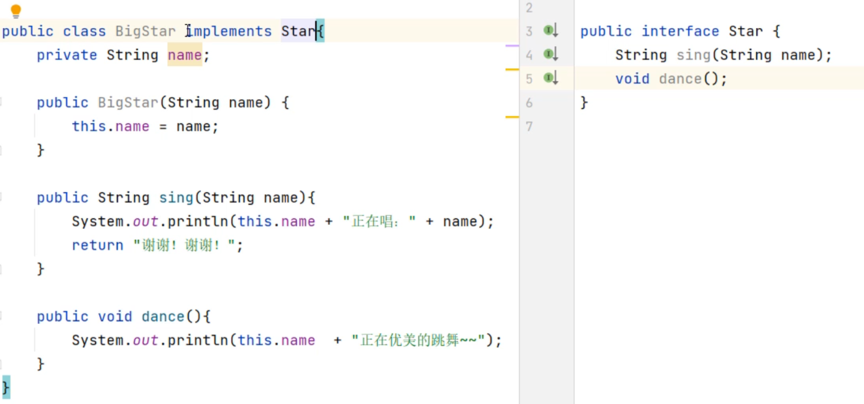Image resolution: width=864 pixels, height=404 pixels.
Task: Click the 'class' keyword in BigStar declaration
Action: point(84,31)
